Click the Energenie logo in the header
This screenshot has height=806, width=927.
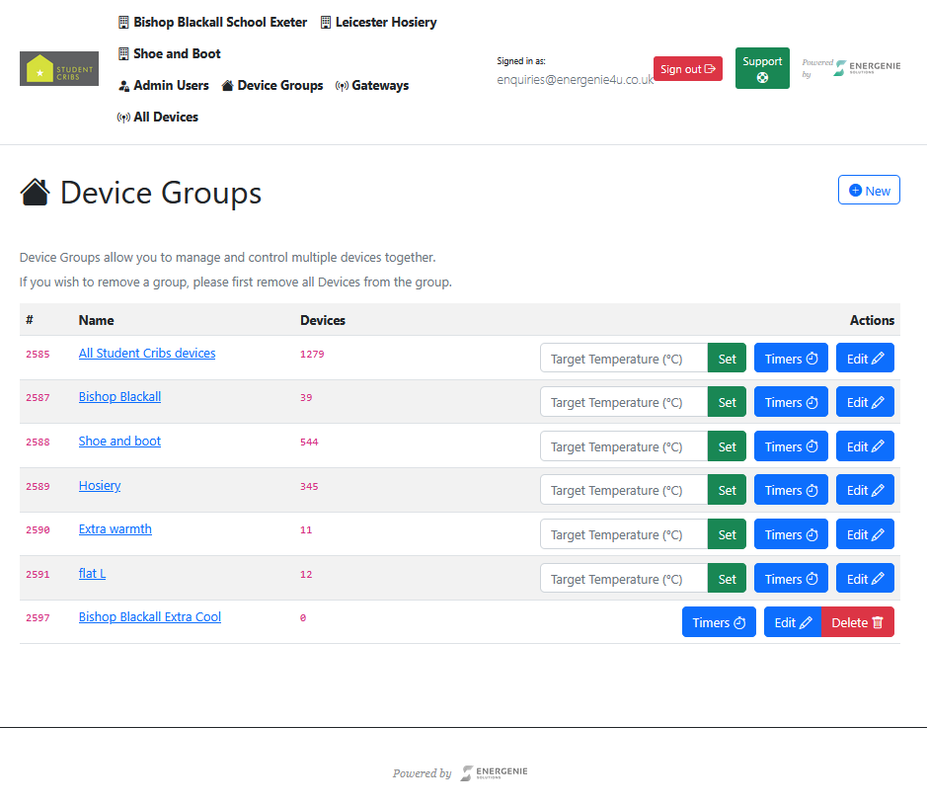point(867,67)
